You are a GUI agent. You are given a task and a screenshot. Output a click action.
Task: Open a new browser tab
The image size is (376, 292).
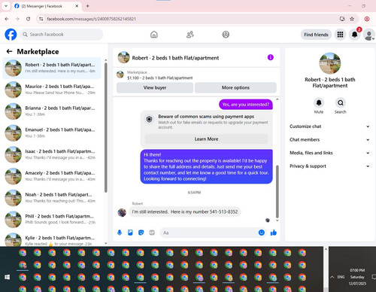[x=87, y=6]
